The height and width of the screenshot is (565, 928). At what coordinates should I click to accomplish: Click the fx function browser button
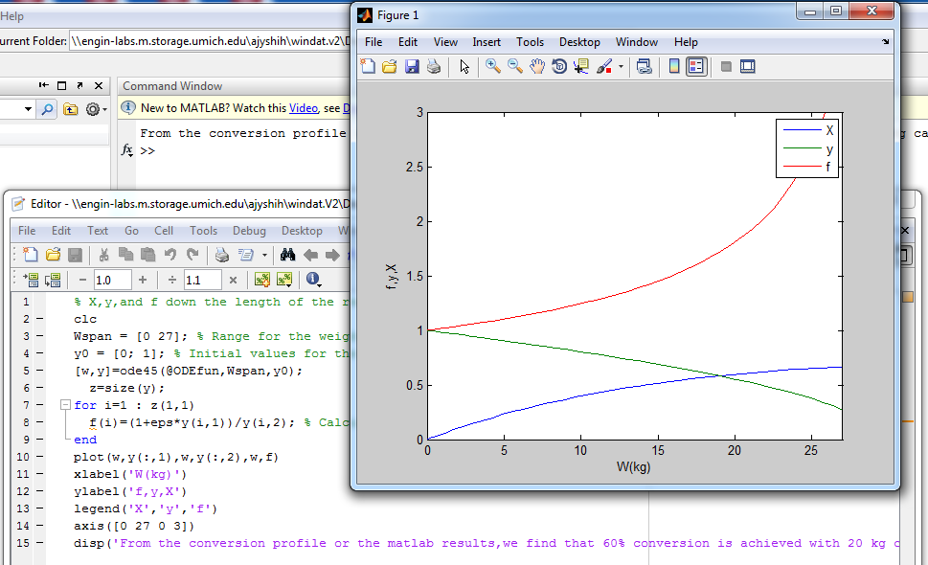click(127, 149)
